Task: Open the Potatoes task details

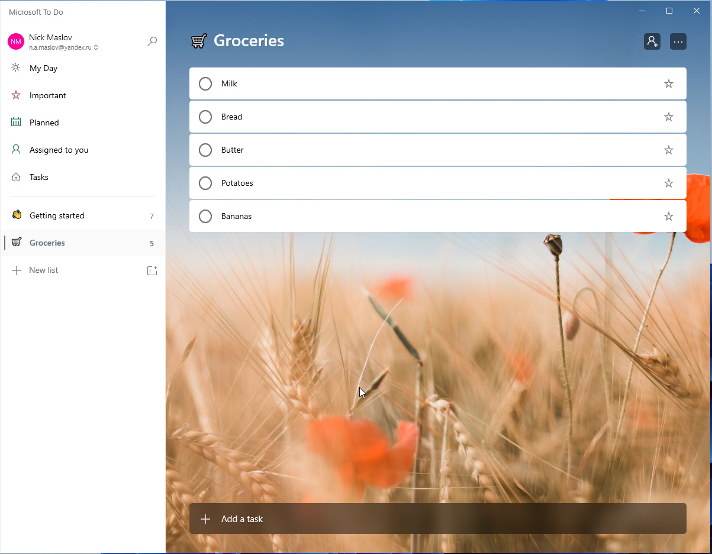Action: (x=438, y=183)
